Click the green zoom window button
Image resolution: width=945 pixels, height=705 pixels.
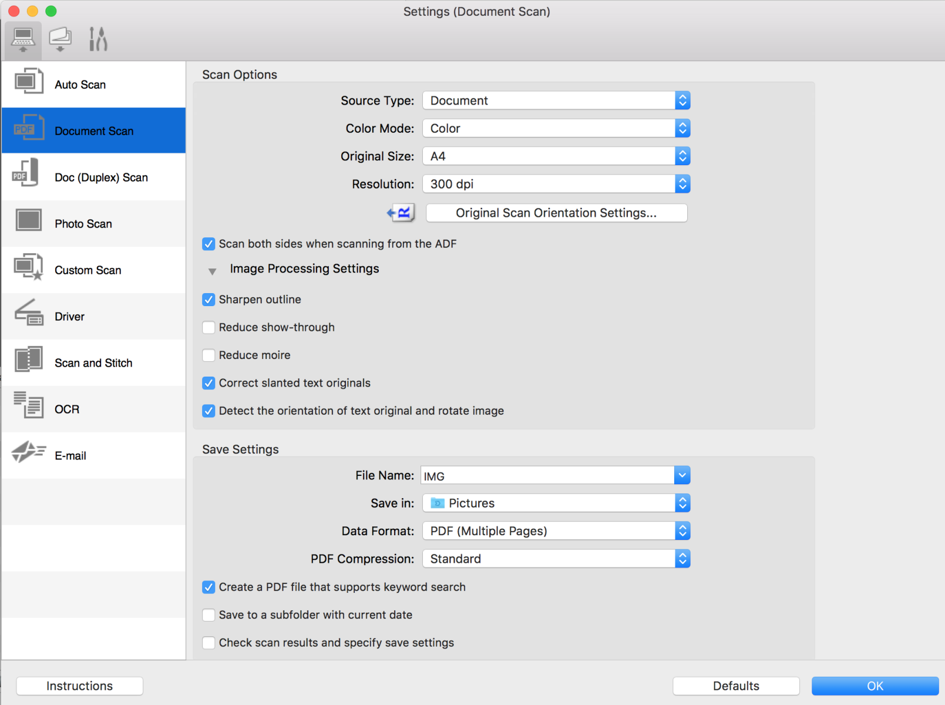pos(51,11)
